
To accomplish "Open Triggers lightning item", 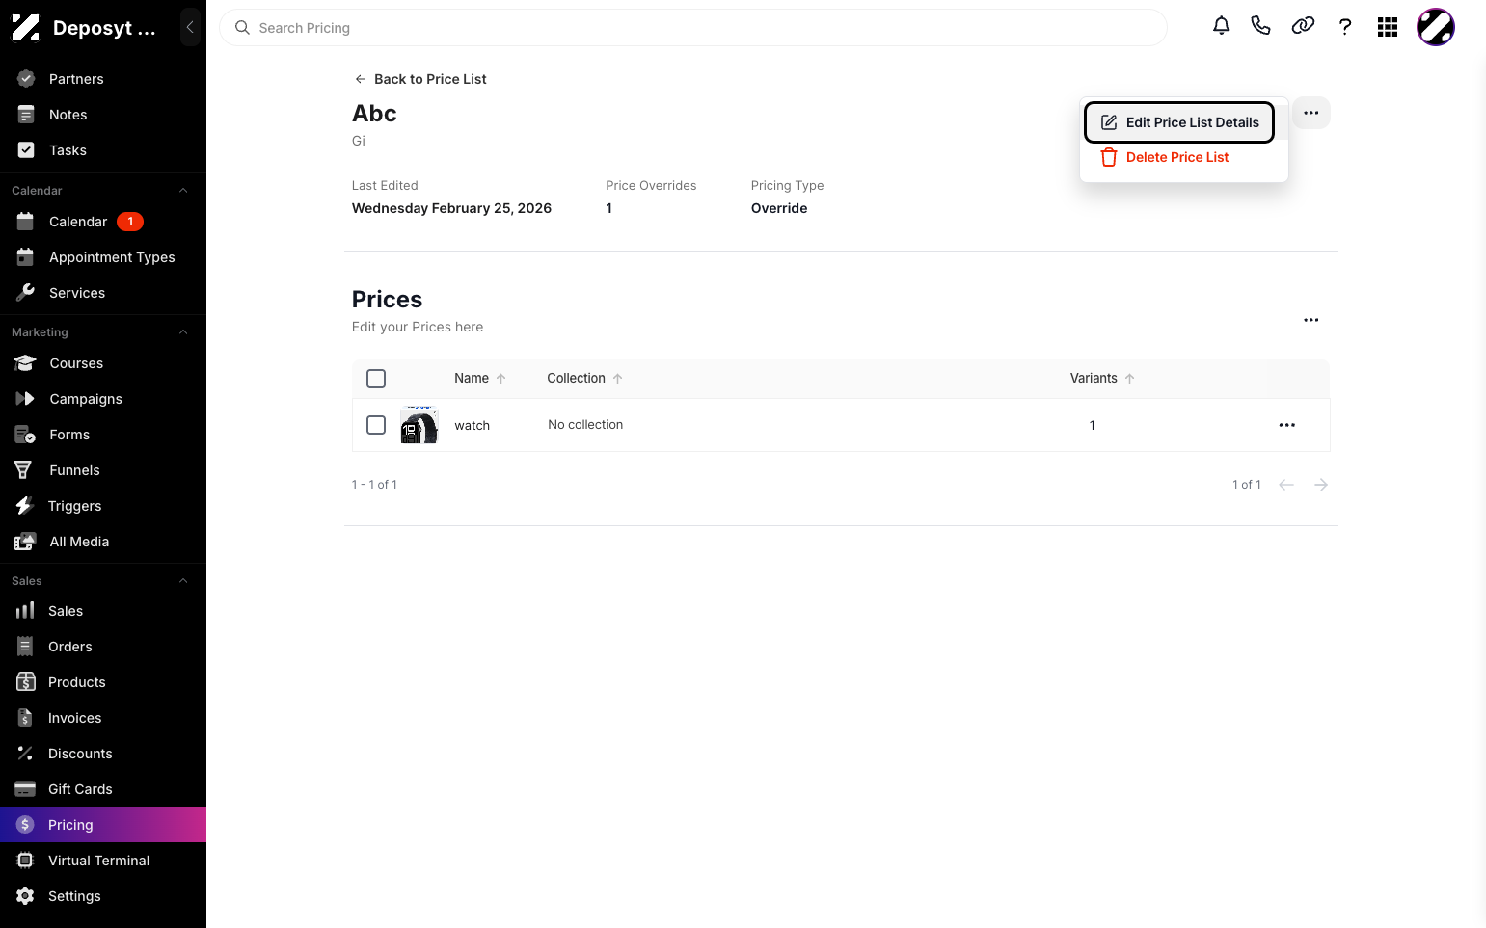I will coord(103,506).
